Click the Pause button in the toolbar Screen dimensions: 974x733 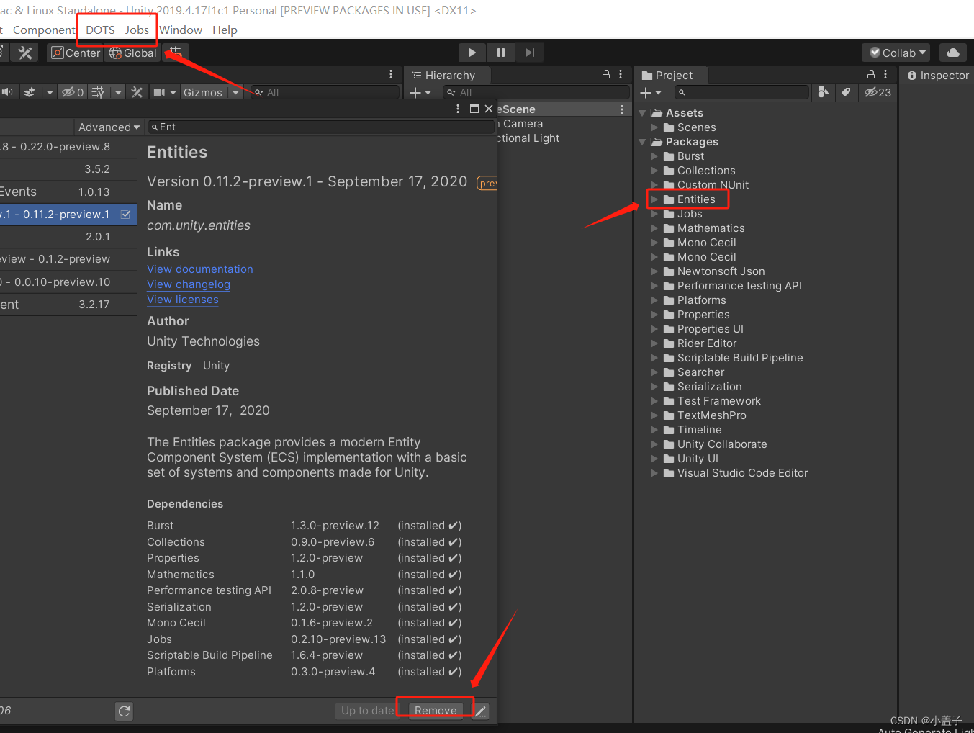[x=500, y=53]
